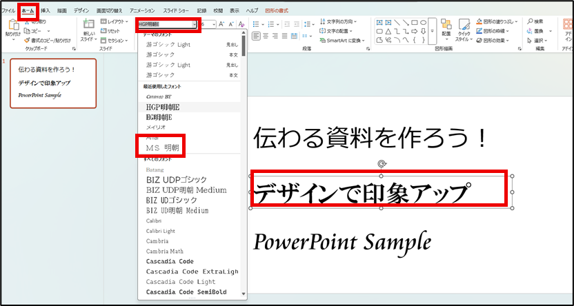Open the Animation (アニメーション) tab
The image size is (574, 306).
pyautogui.click(x=142, y=12)
